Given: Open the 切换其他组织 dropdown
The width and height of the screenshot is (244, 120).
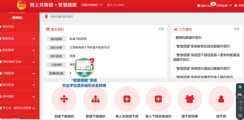Looking at the screenshot, I should (x=92, y=5).
